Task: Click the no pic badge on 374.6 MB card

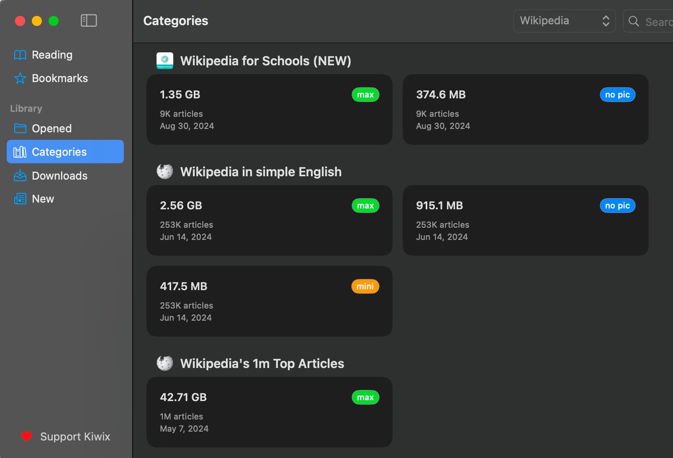Action: (617, 95)
